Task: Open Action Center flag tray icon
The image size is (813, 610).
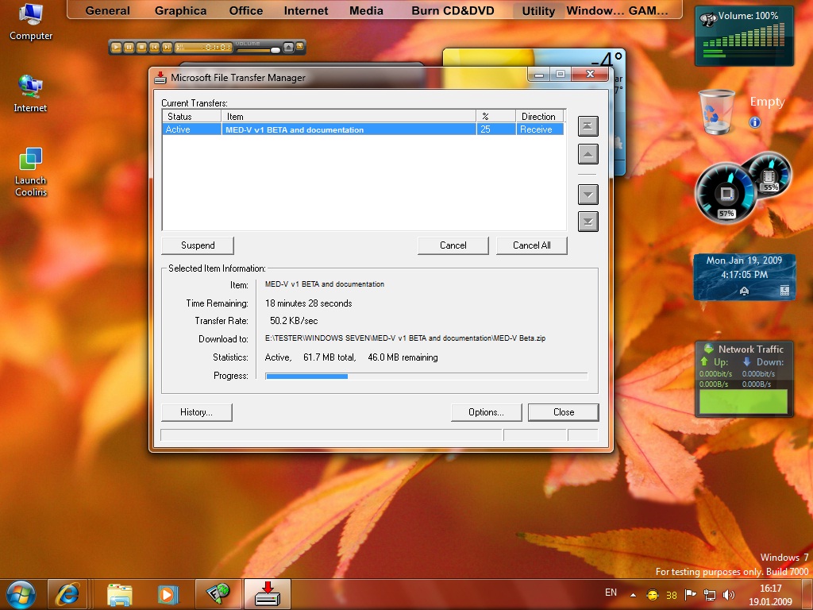Action: click(x=690, y=594)
